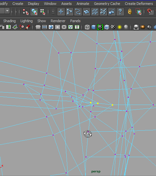Open the Renderer panel menu
The width and height of the screenshot is (156, 176).
pos(58,21)
